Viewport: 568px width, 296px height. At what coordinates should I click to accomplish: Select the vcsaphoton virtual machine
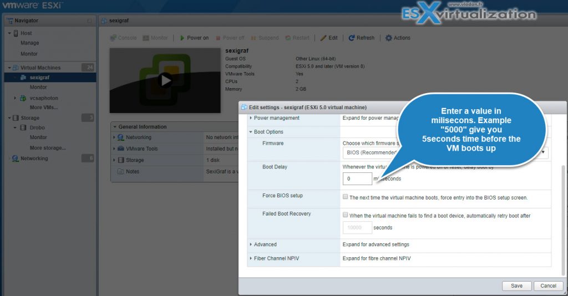tap(43, 98)
